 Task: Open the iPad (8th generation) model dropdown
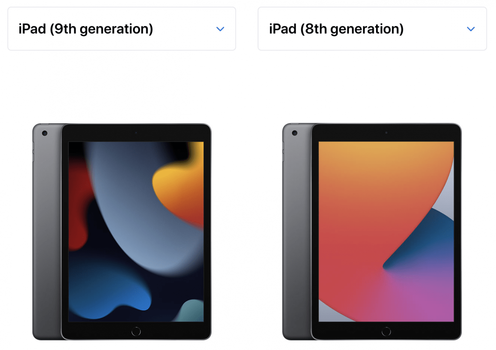(372, 29)
